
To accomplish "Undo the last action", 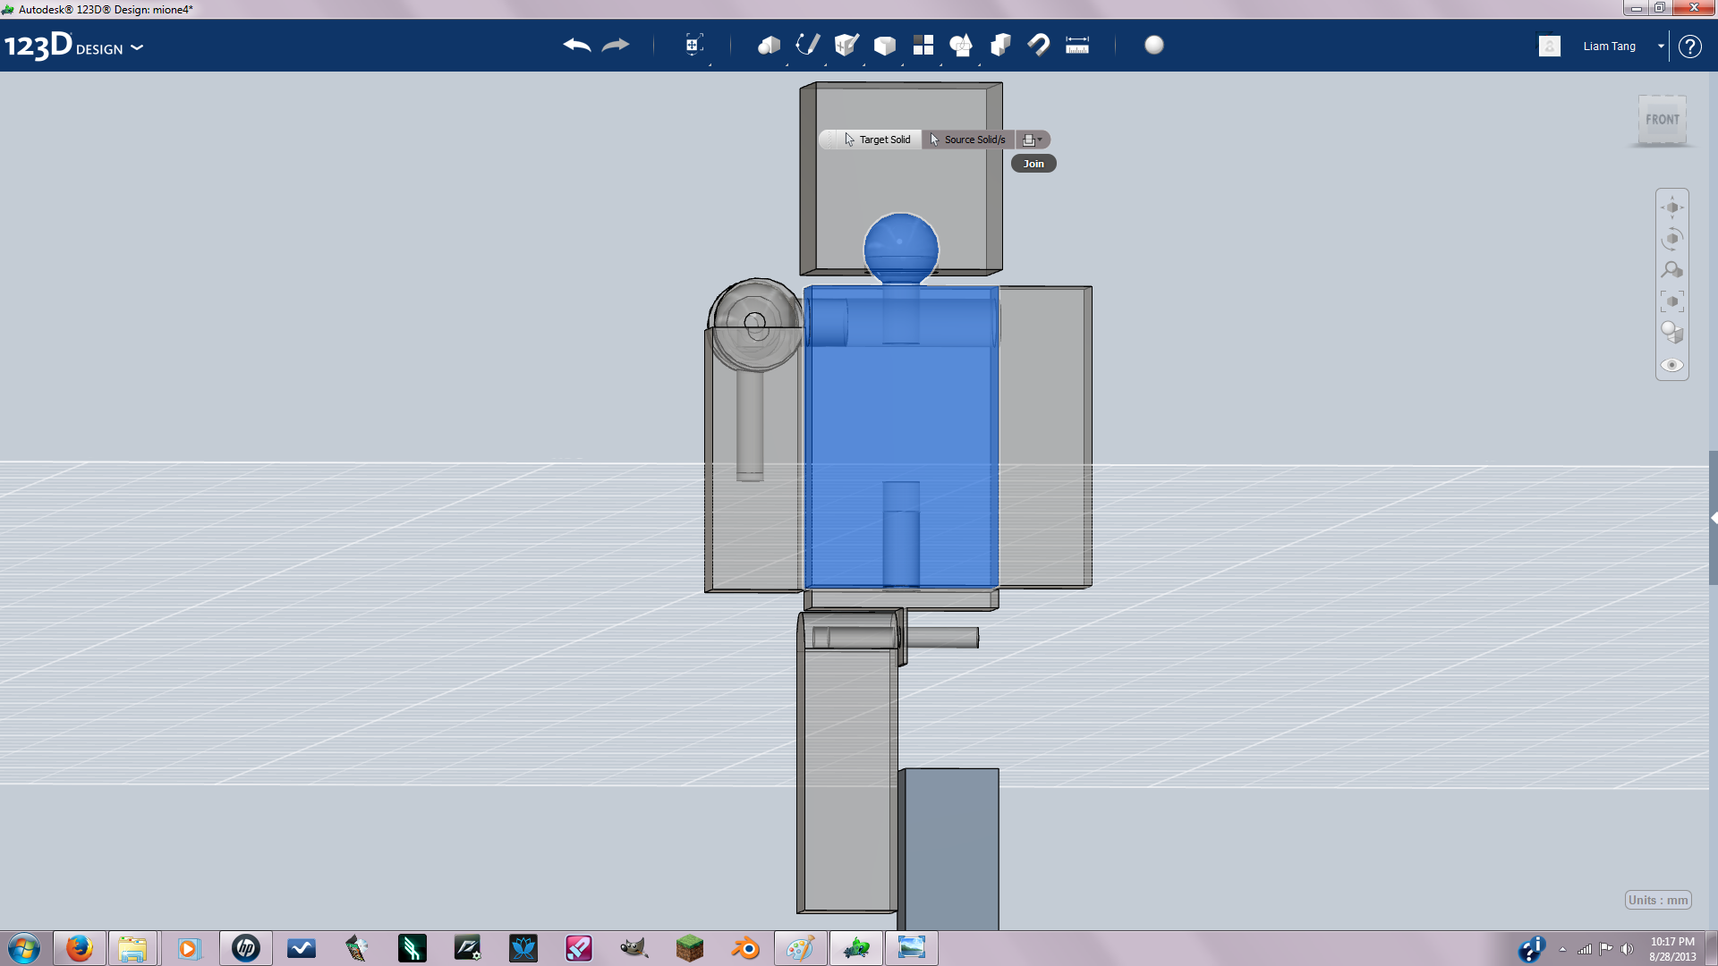I will [x=577, y=46].
